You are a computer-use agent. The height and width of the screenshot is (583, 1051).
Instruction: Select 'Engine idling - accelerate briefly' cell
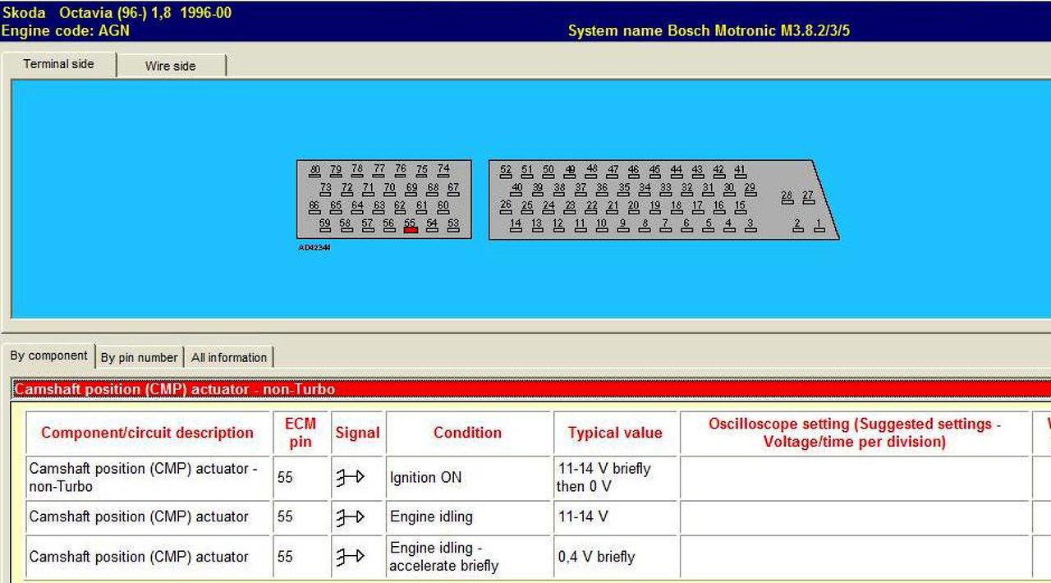pyautogui.click(x=469, y=557)
